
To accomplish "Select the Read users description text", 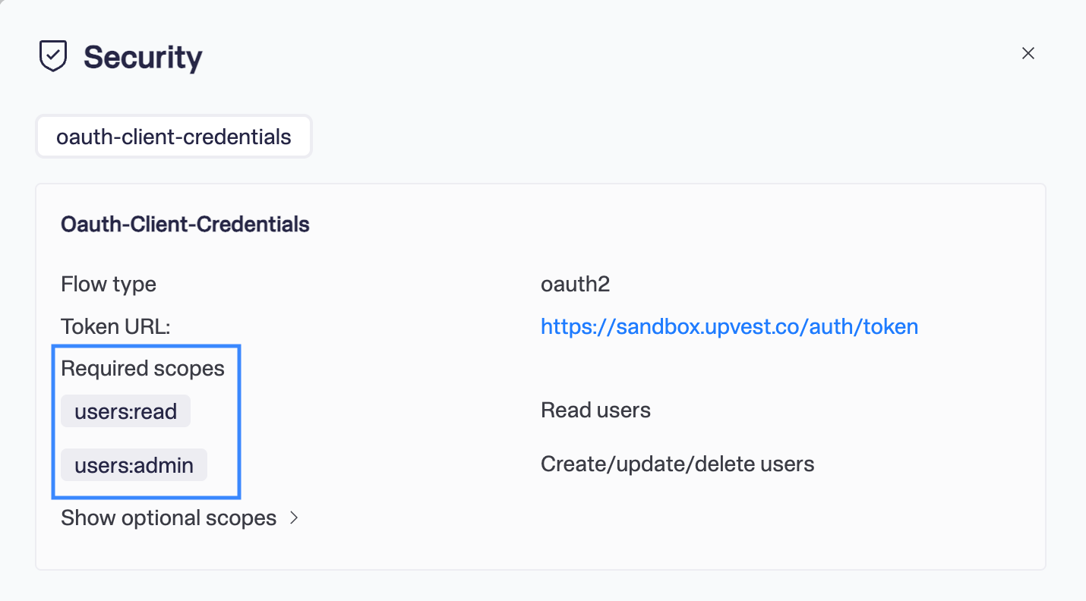I will 595,411.
